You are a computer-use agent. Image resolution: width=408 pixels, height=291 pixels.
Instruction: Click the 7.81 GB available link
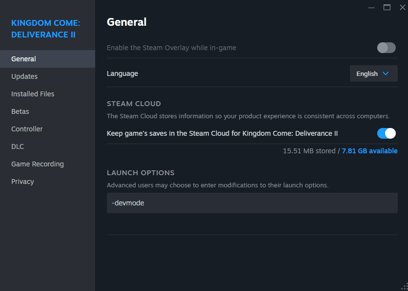[x=369, y=151]
